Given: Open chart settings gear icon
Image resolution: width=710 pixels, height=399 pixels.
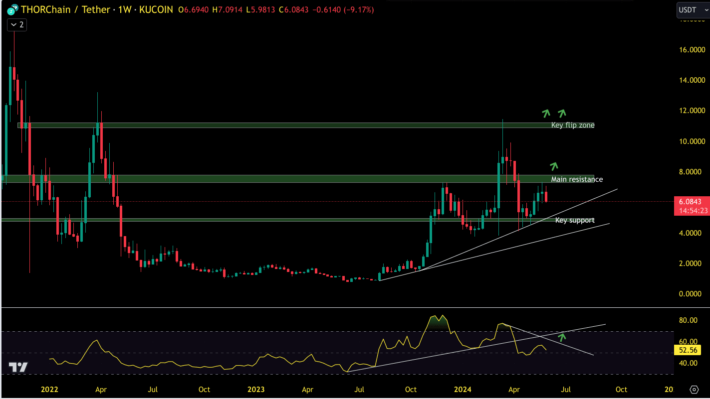Looking at the screenshot, I should coord(694,389).
